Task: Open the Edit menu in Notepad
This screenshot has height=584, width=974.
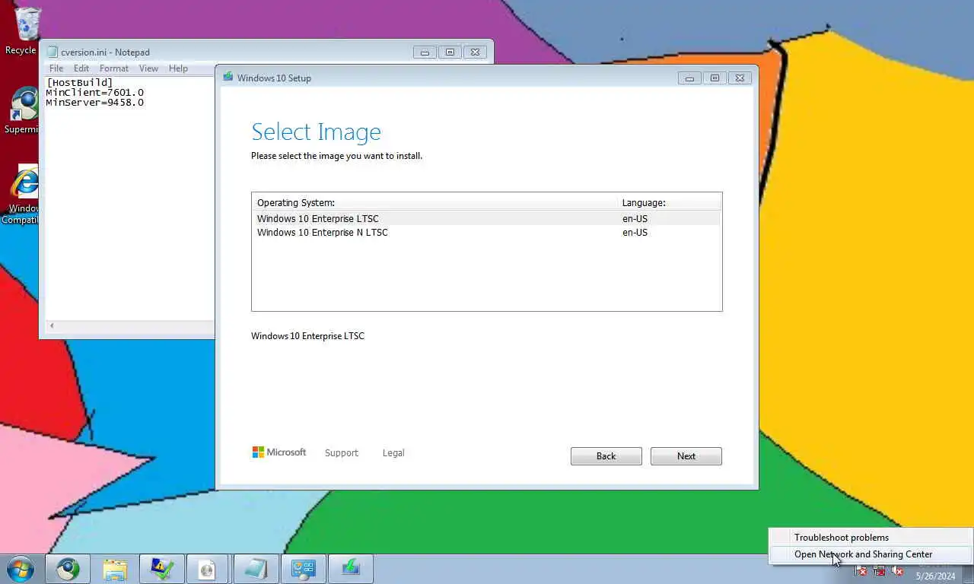Action: (x=81, y=68)
